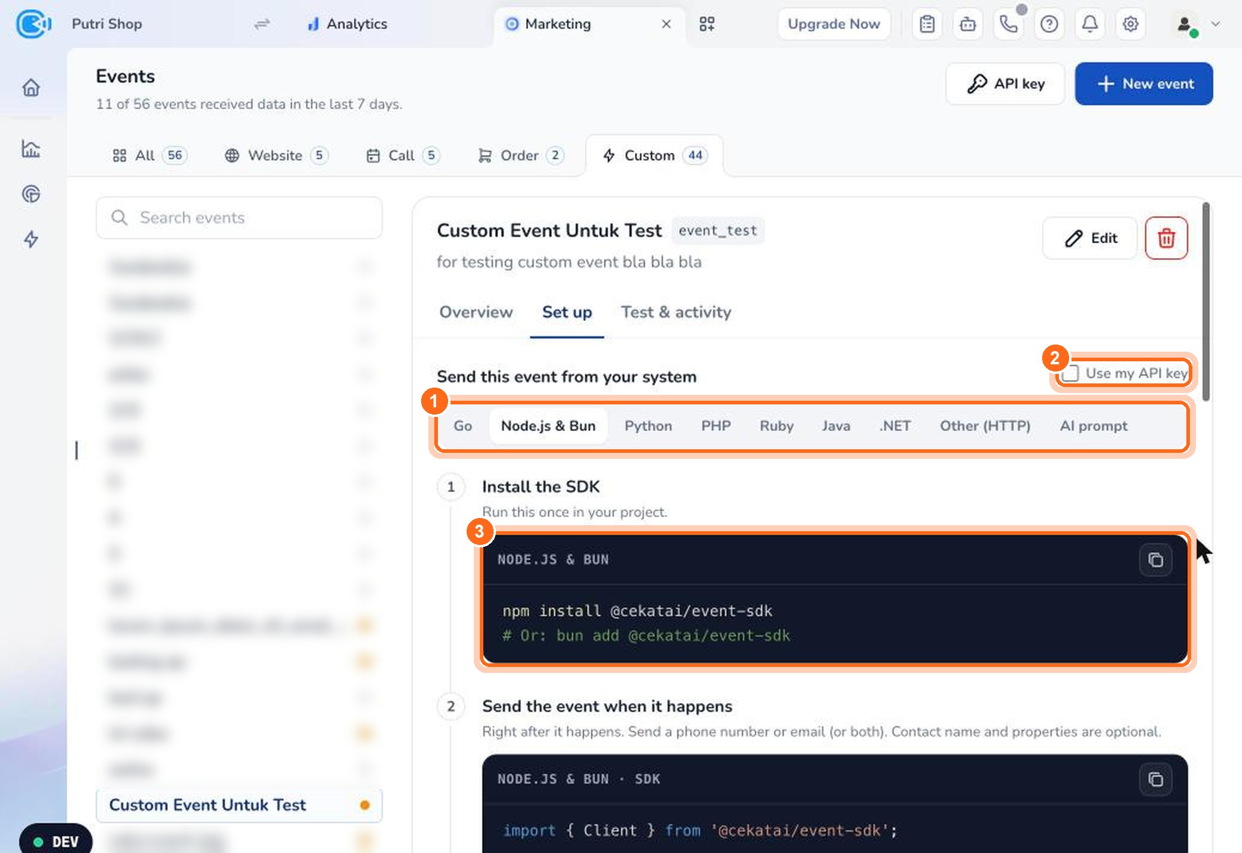The width and height of the screenshot is (1242, 853).
Task: Copy the npm install code snippet
Action: tap(1155, 560)
